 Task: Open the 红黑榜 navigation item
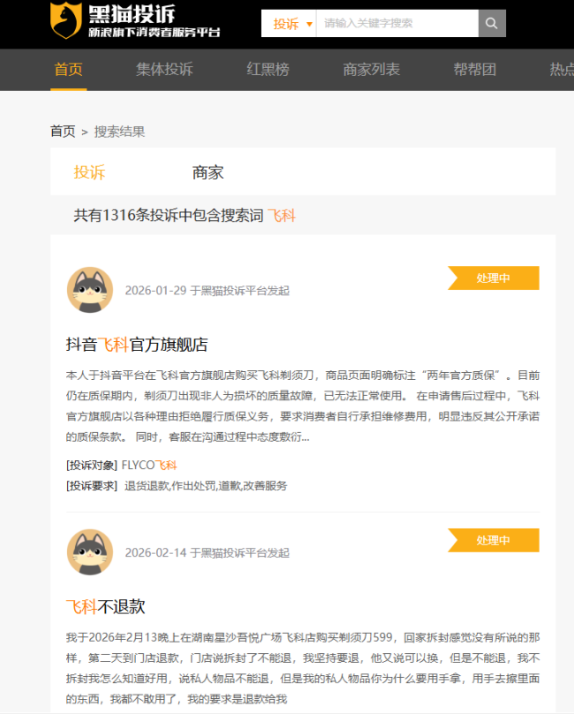[268, 70]
